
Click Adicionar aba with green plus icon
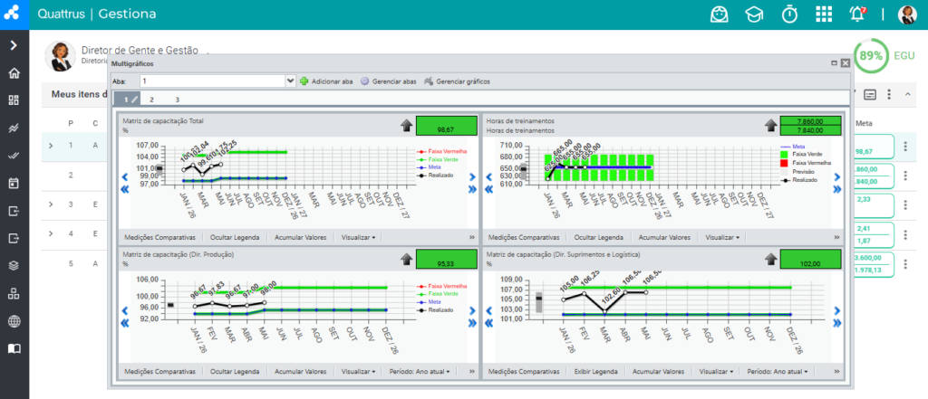(326, 81)
